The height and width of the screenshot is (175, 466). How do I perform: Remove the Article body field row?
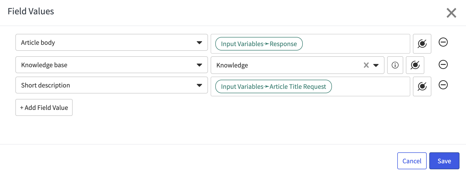[443, 42]
